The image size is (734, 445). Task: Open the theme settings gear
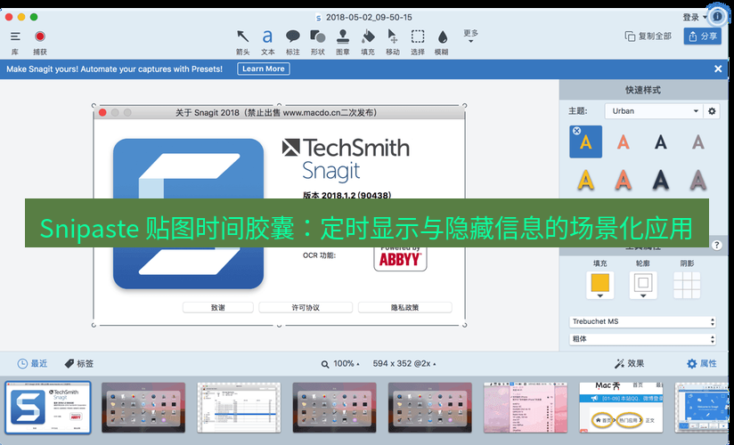712,111
